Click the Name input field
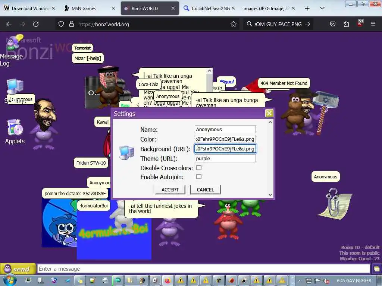382x286 pixels. (225, 129)
